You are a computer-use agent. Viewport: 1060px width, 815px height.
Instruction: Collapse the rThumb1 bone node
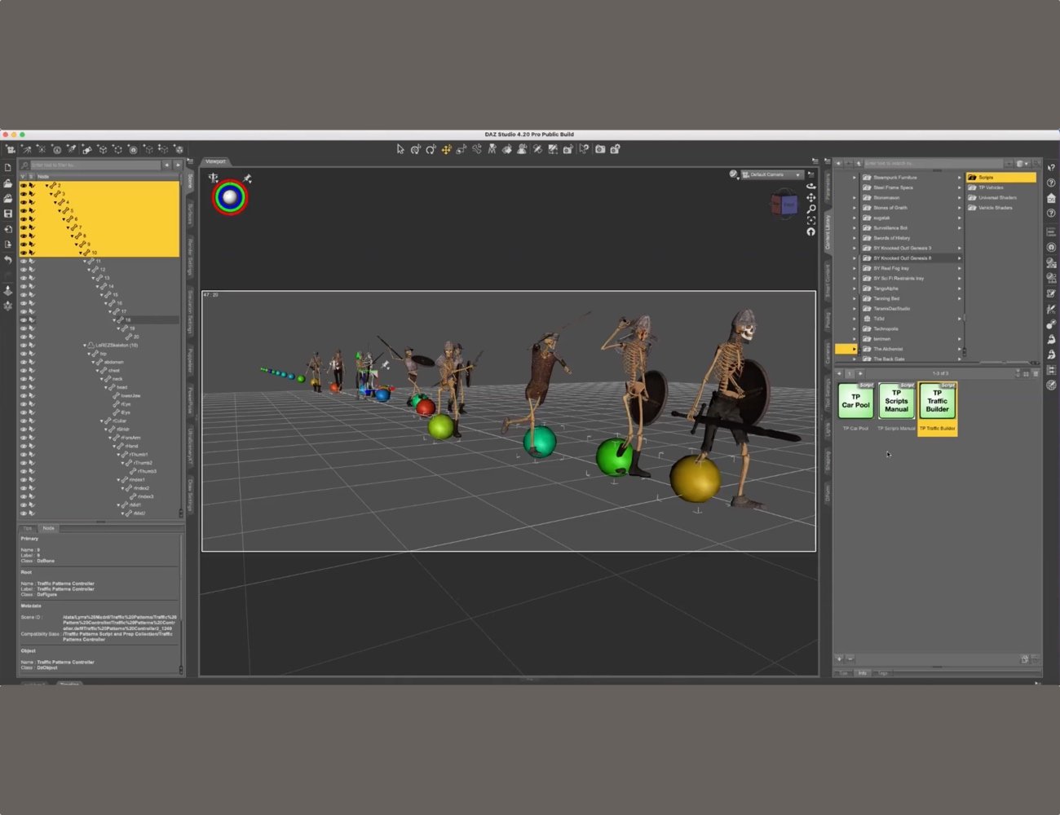[118, 455]
